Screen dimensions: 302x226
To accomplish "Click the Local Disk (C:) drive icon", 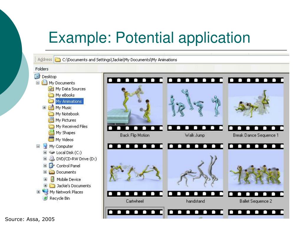I will [52, 152].
